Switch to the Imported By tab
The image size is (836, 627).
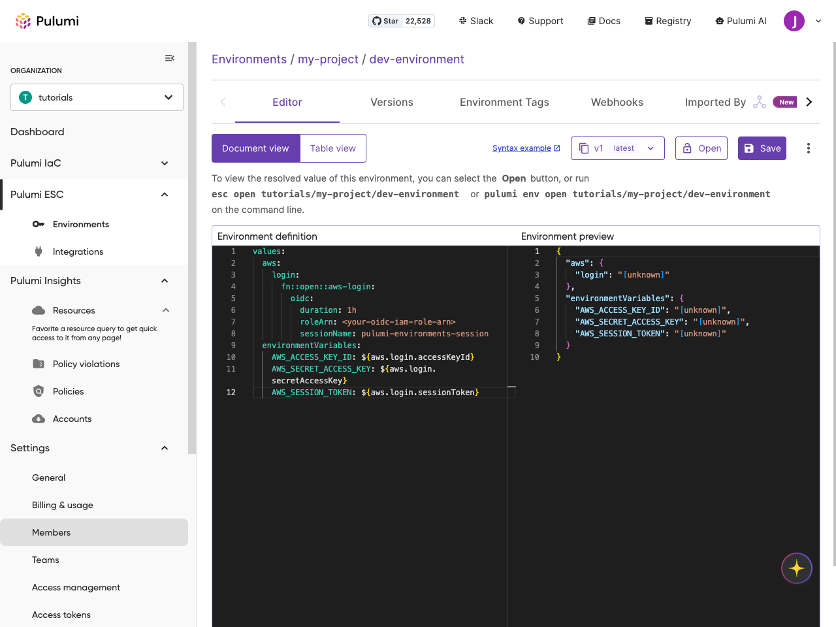pos(715,102)
